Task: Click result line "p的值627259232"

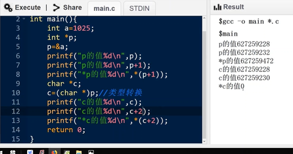Action: (244, 53)
